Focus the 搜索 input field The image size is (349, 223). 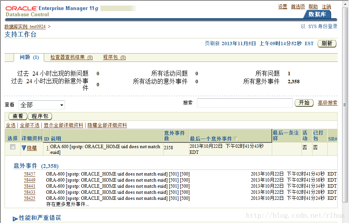[244, 103]
